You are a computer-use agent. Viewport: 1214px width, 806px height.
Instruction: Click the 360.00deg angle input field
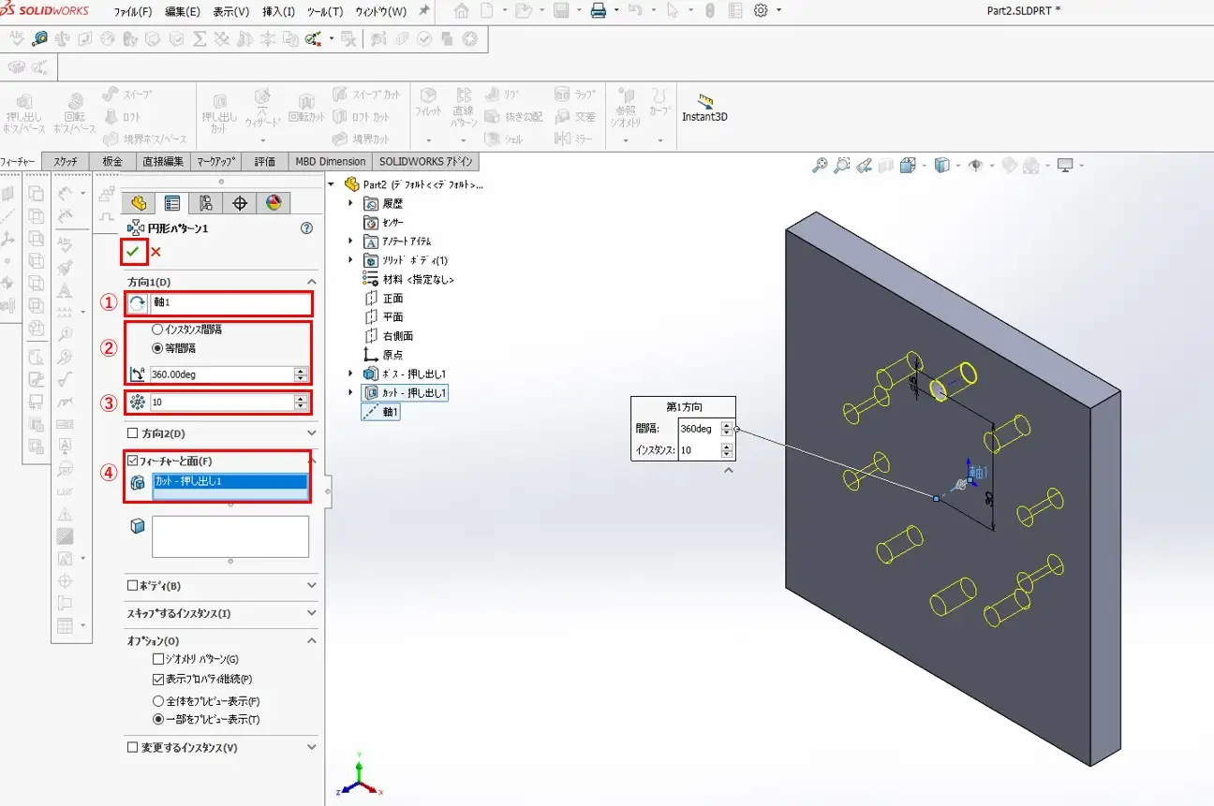tap(221, 374)
